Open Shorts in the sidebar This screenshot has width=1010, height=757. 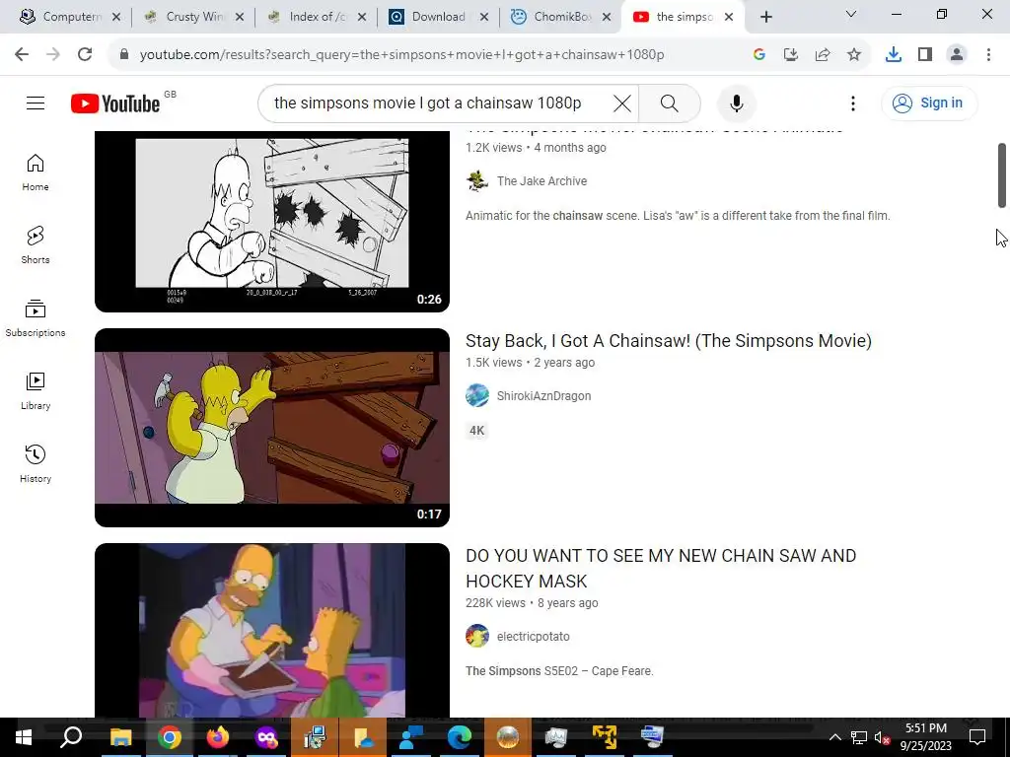coord(36,245)
